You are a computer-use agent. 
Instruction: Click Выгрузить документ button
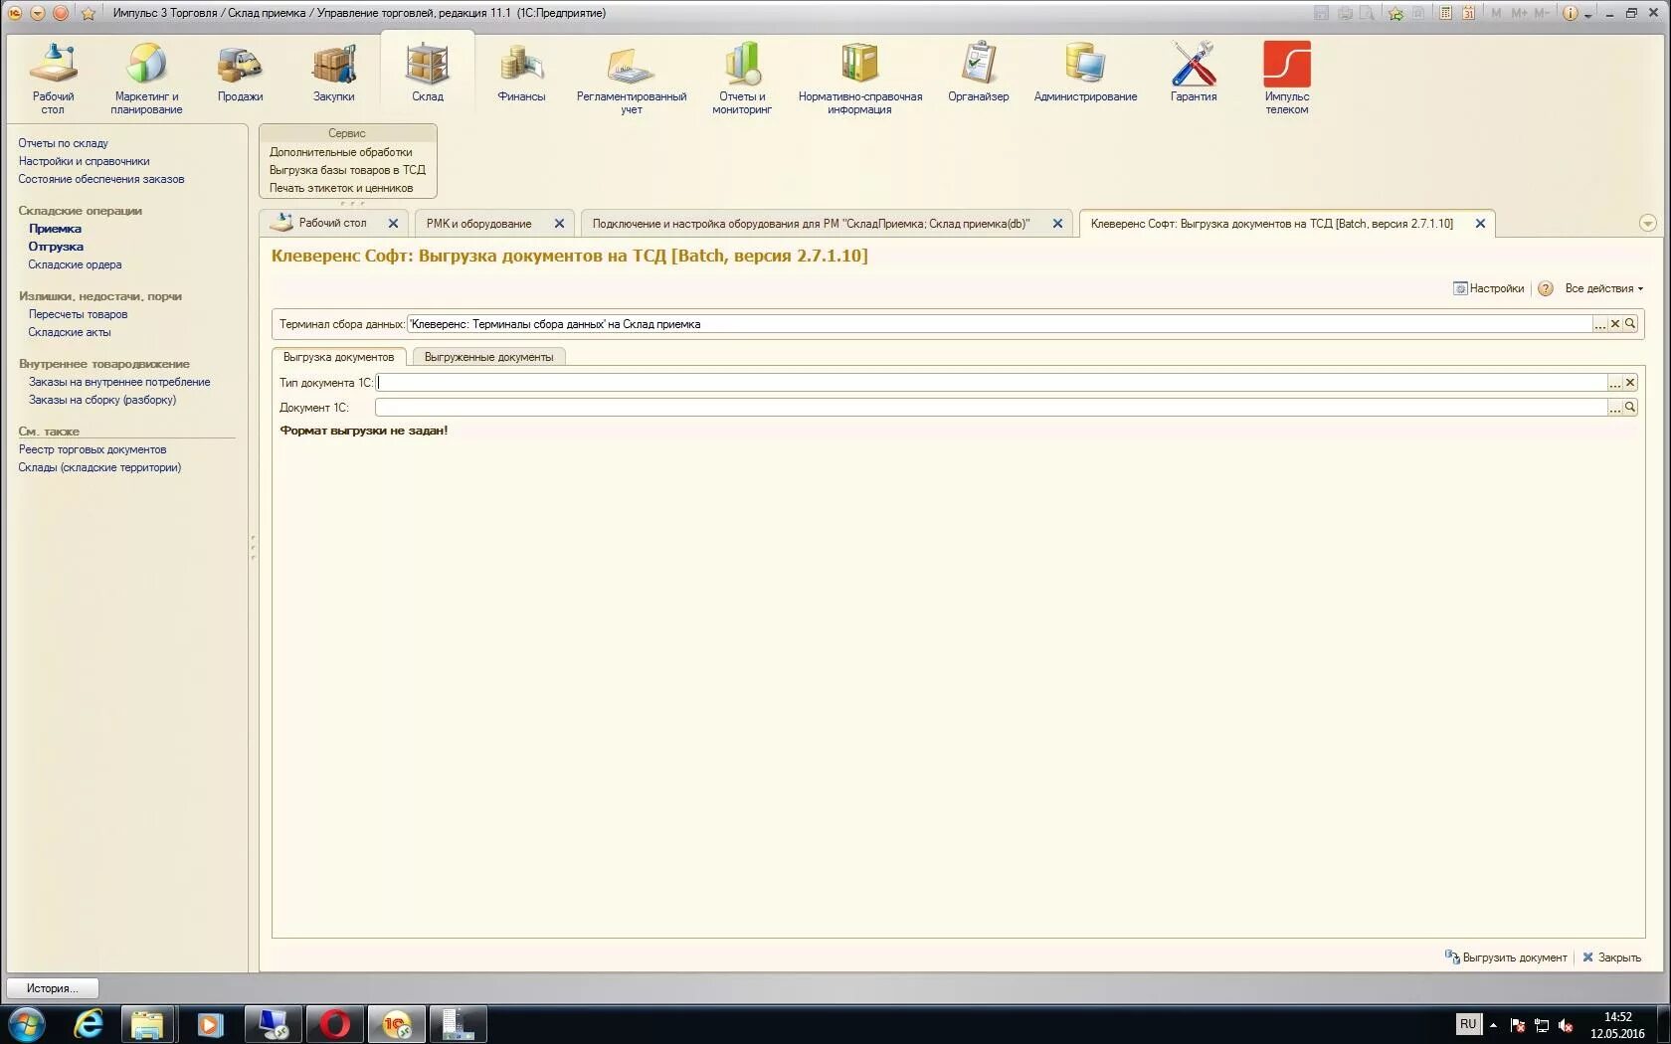(1506, 957)
